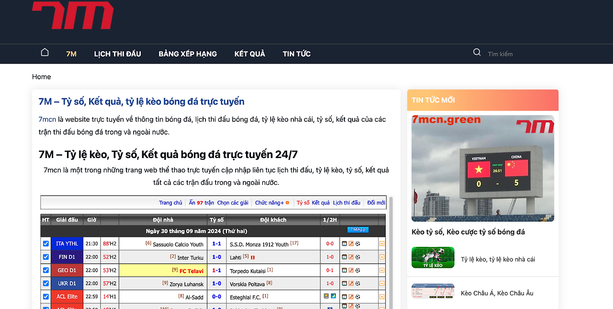Click football icon in Inter Turku row
Viewport: 613px width, 309px height.
358,257
